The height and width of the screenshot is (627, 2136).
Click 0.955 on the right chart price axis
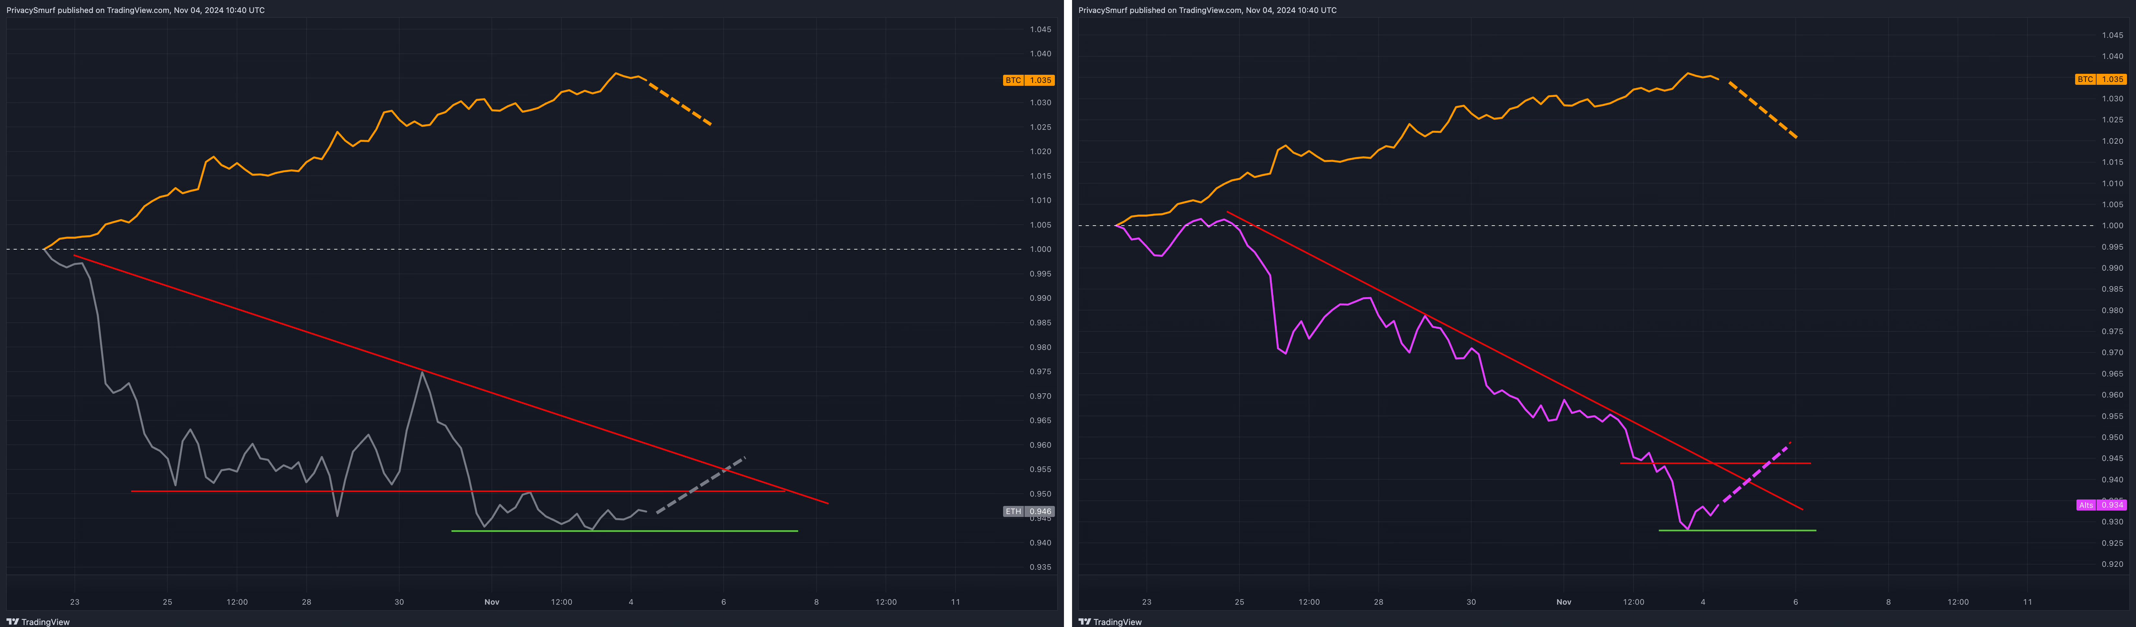point(2112,416)
